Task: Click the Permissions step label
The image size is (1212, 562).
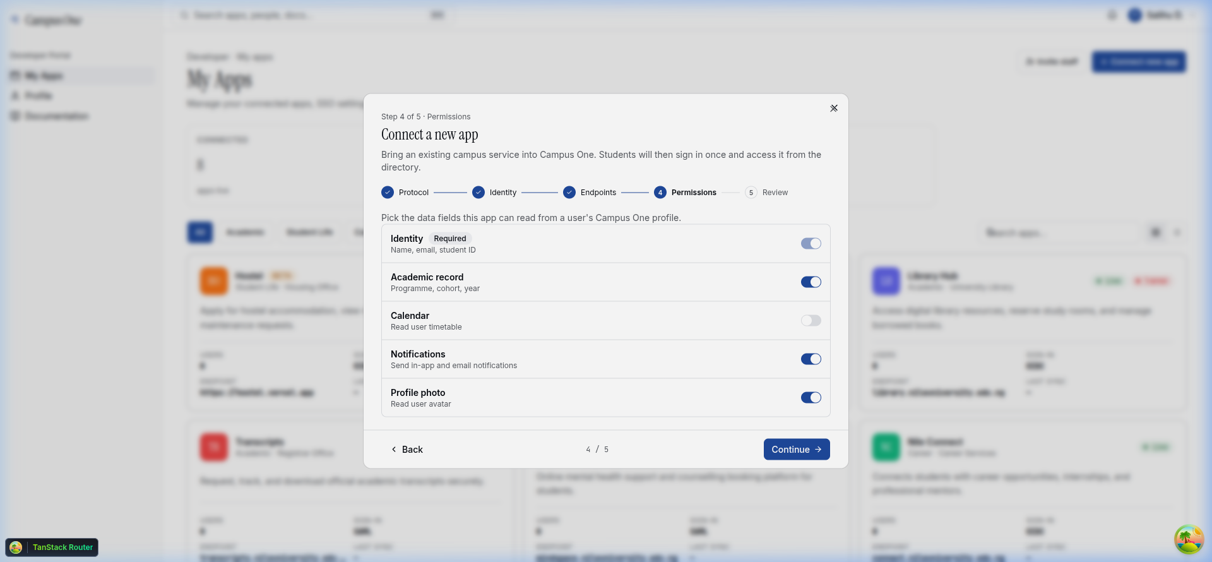Action: coord(694,193)
